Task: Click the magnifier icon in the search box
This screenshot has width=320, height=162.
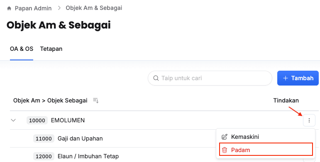Action: pos(156,78)
